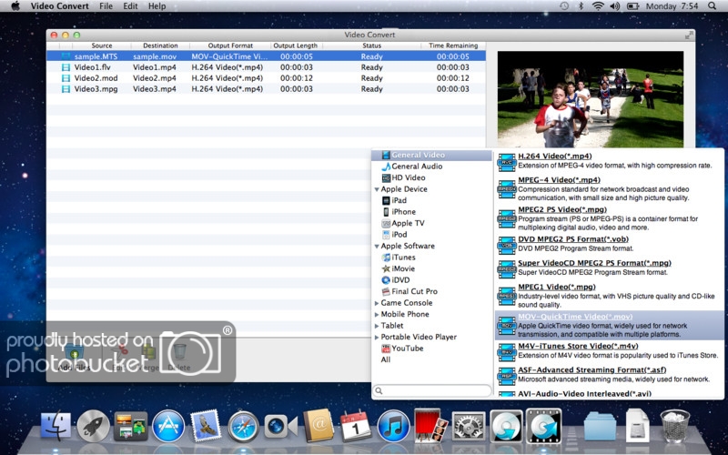Expand the Mobile Phone group
The height and width of the screenshot is (455, 728).
[x=377, y=315]
